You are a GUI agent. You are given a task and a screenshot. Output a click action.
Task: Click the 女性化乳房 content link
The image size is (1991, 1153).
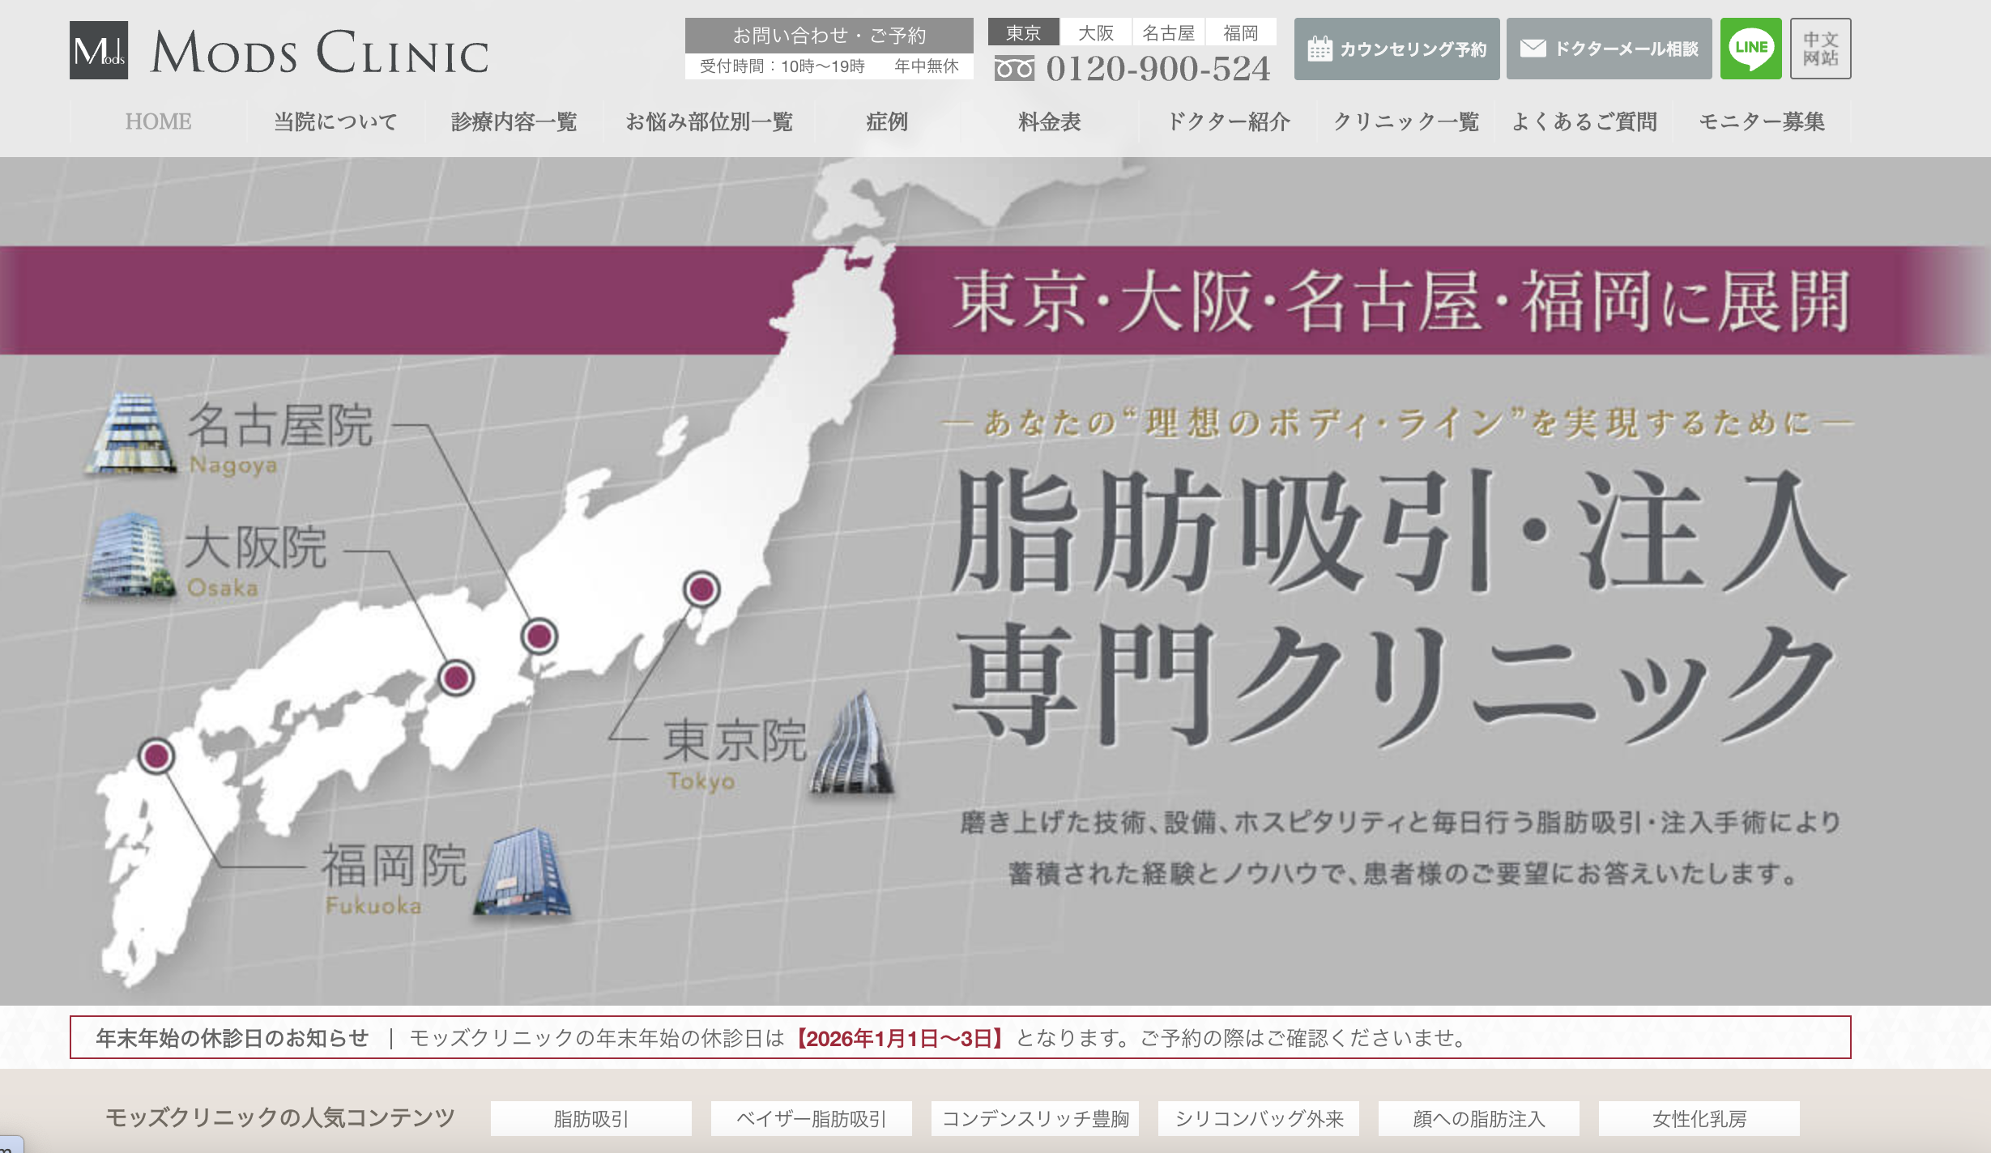[1699, 1118]
